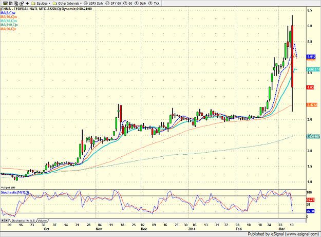Switch to the Tick interval button
Screen dimensions: 321x237
pyautogui.click(x=154, y=4)
